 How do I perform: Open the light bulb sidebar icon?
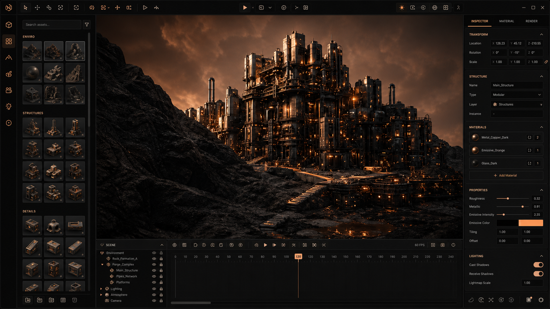[9, 106]
